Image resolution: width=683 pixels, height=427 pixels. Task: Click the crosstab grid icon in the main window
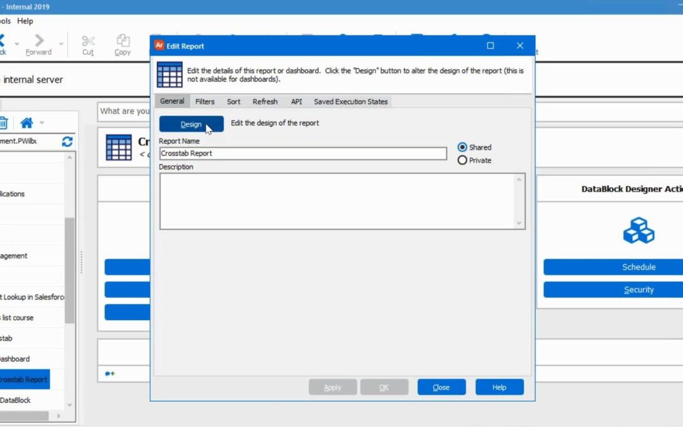pyautogui.click(x=118, y=147)
